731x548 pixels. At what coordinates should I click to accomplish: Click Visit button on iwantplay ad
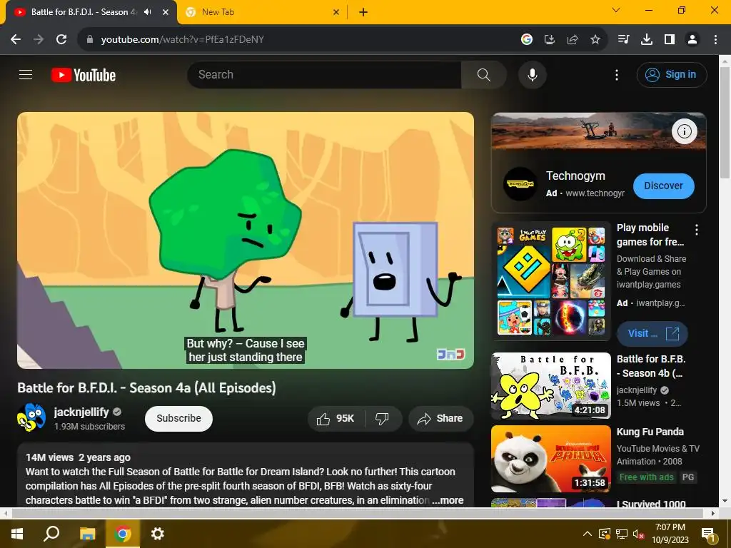652,333
